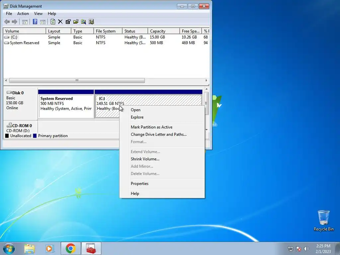Click the settings view toolbar icon
Image resolution: width=340 pixels, height=255 pixels.
pyautogui.click(x=91, y=22)
